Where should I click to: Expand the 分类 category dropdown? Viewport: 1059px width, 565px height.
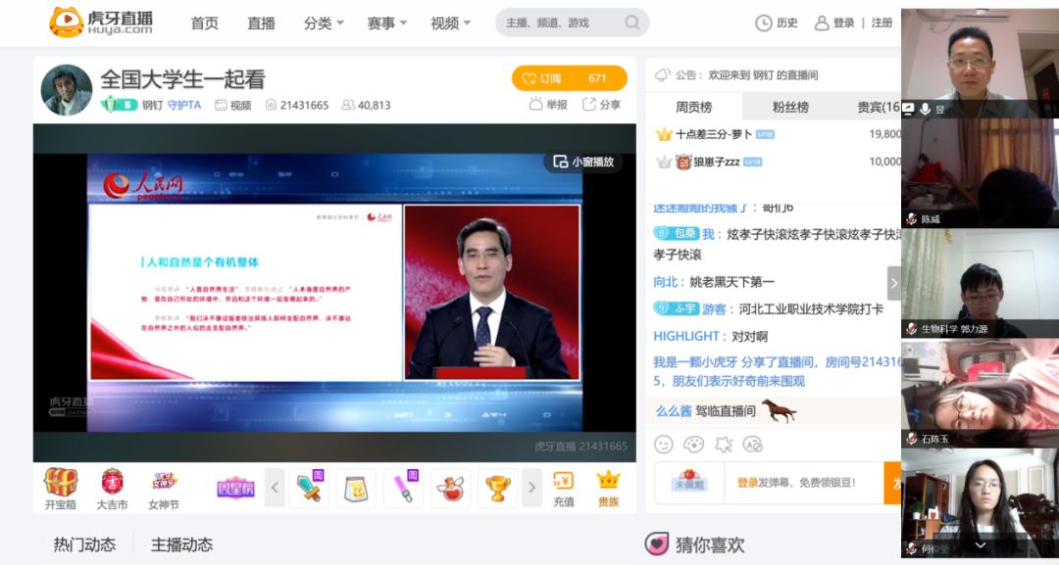tap(324, 23)
